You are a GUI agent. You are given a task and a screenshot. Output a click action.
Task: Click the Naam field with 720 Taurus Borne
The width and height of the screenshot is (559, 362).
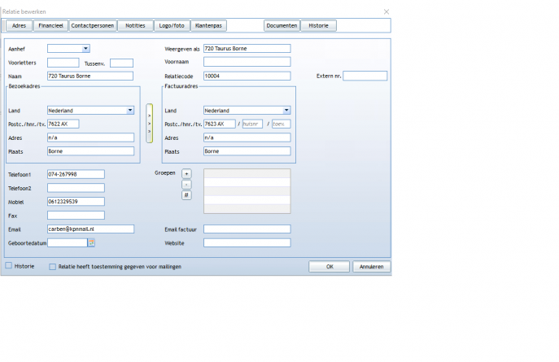[x=90, y=76]
